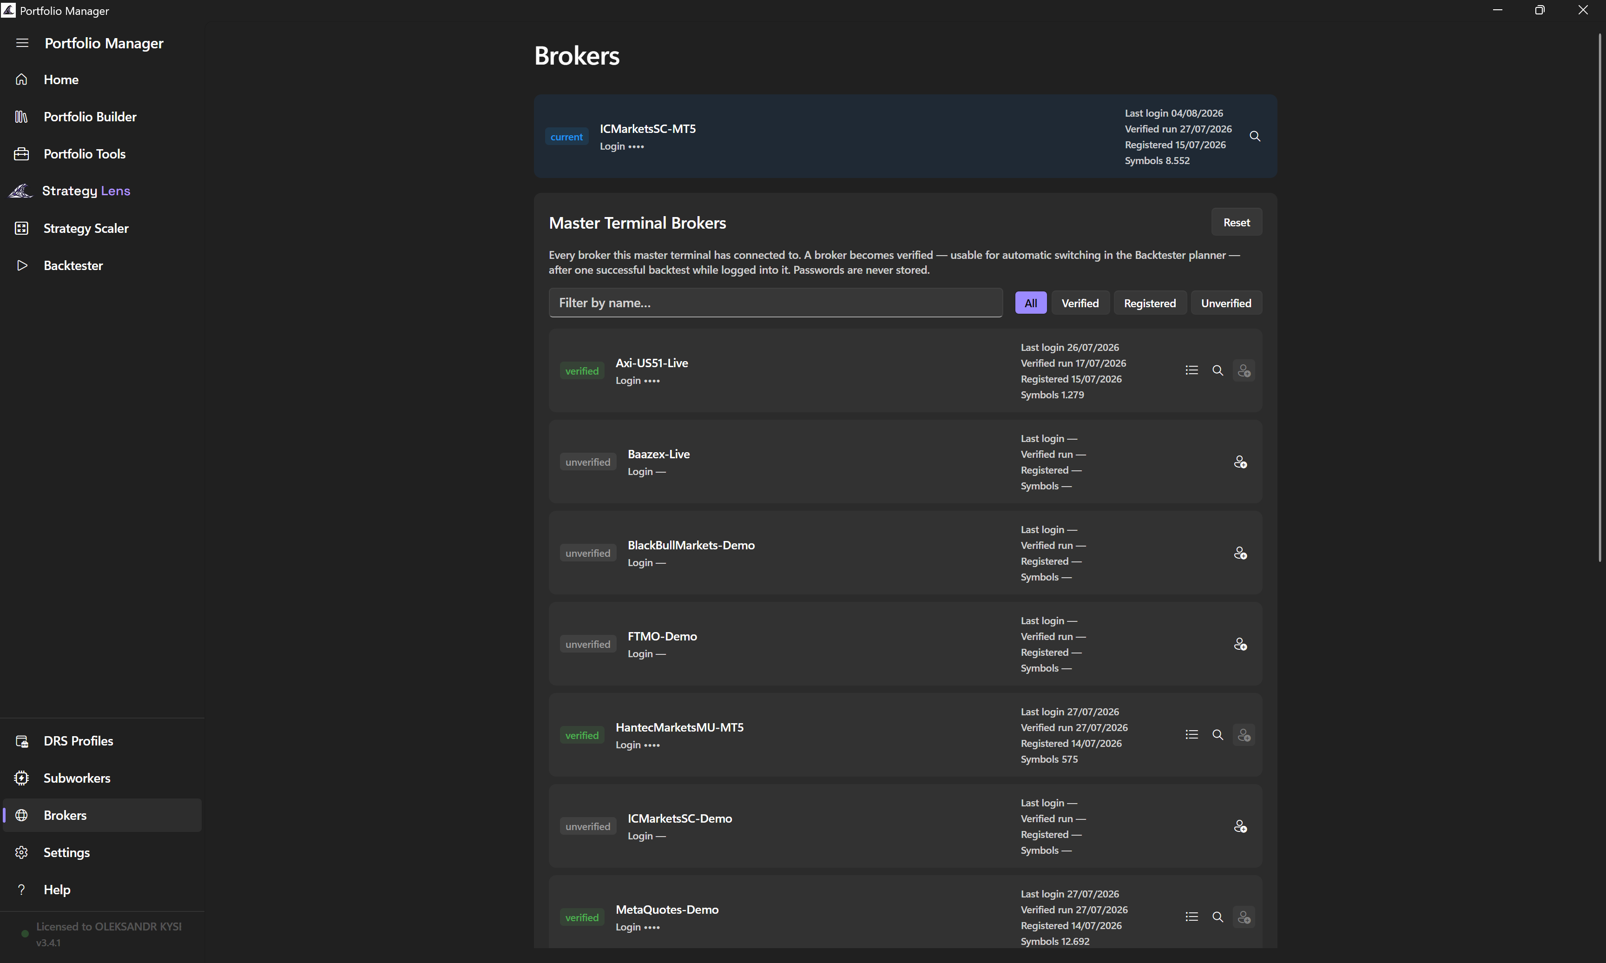Select the ICMarketsSC-Demo broker name
The height and width of the screenshot is (963, 1606).
680,818
